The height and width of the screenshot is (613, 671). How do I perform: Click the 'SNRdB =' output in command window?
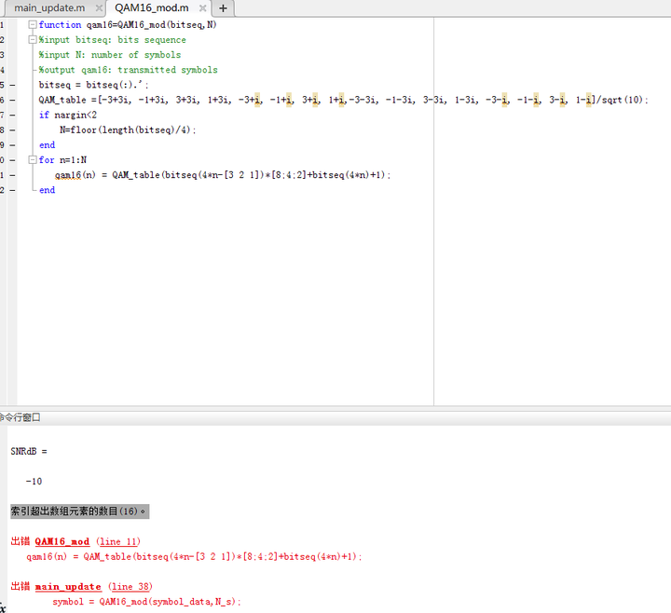[x=29, y=451]
